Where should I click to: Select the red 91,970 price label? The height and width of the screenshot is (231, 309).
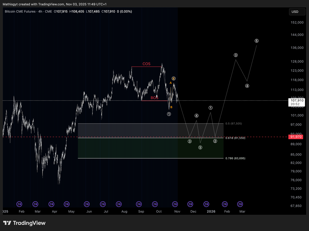(x=296, y=137)
